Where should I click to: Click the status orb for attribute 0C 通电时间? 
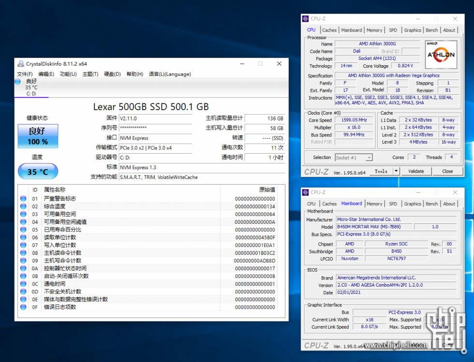(x=23, y=284)
